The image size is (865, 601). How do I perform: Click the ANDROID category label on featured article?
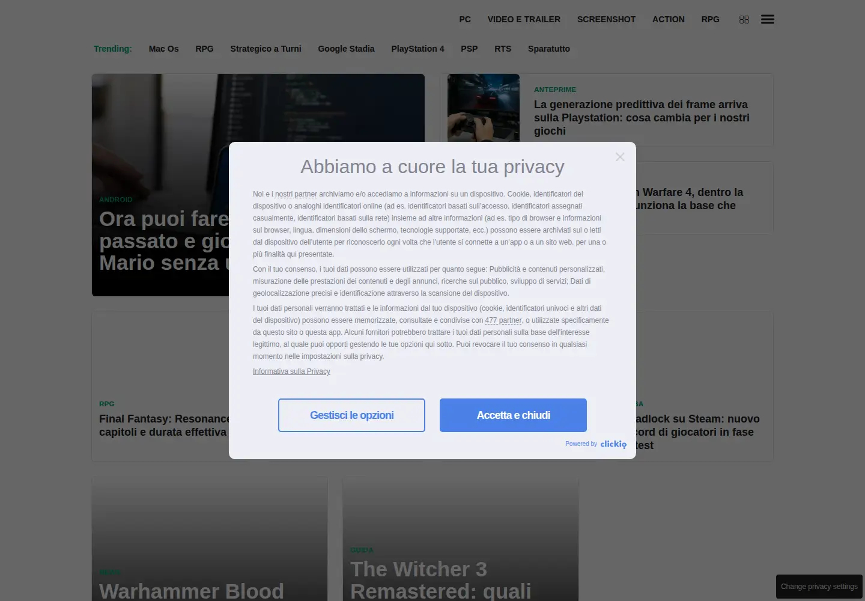coord(116,200)
